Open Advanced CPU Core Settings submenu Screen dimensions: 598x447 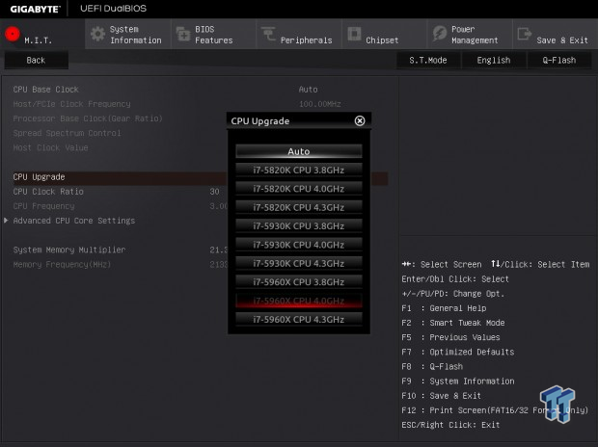[x=74, y=221]
